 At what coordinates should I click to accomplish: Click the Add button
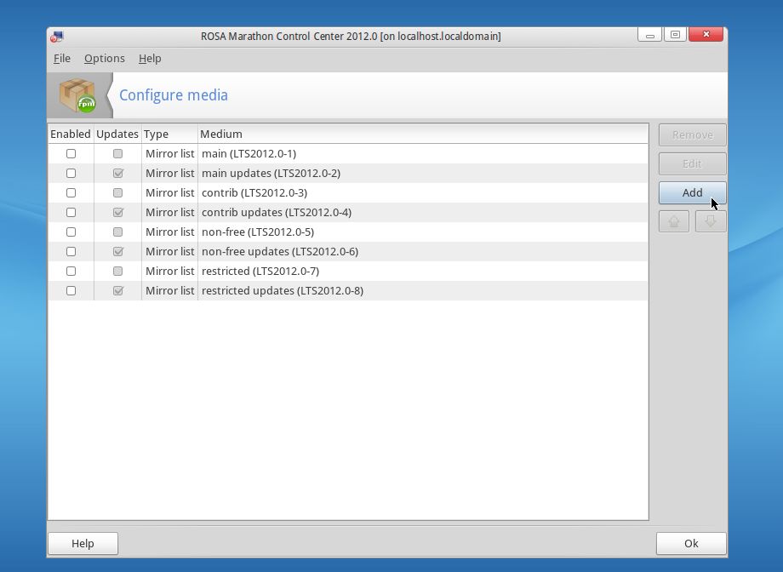coord(692,193)
